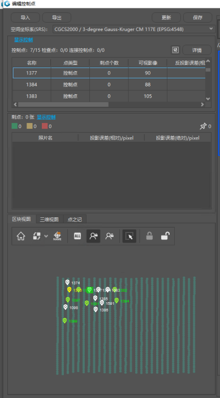
Task: Select the green marker 1394
Action: (x=117, y=300)
